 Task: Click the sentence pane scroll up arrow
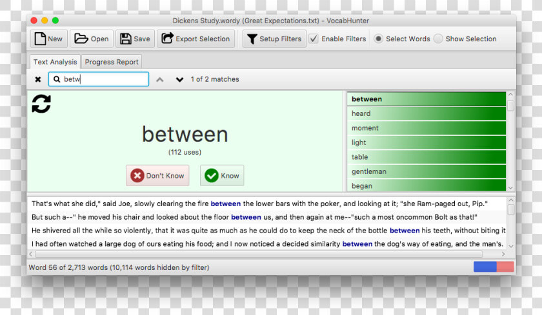511,200
